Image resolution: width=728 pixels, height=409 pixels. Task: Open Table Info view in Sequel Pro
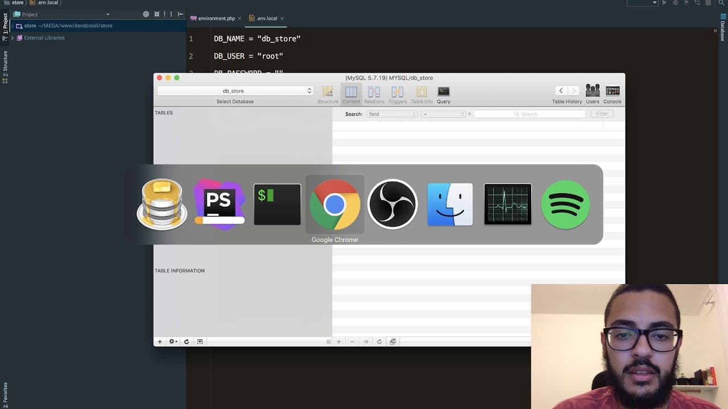pos(421,95)
